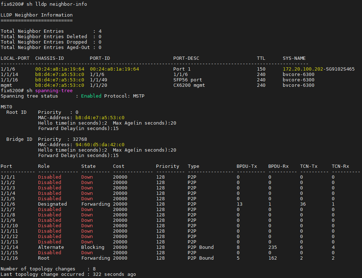Click the 'Blocking' state of port 1/1/14
Screen dimensions: 362x278
[x=92, y=247]
